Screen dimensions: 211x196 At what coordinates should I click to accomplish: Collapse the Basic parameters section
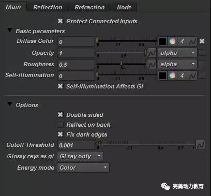pos(10,31)
